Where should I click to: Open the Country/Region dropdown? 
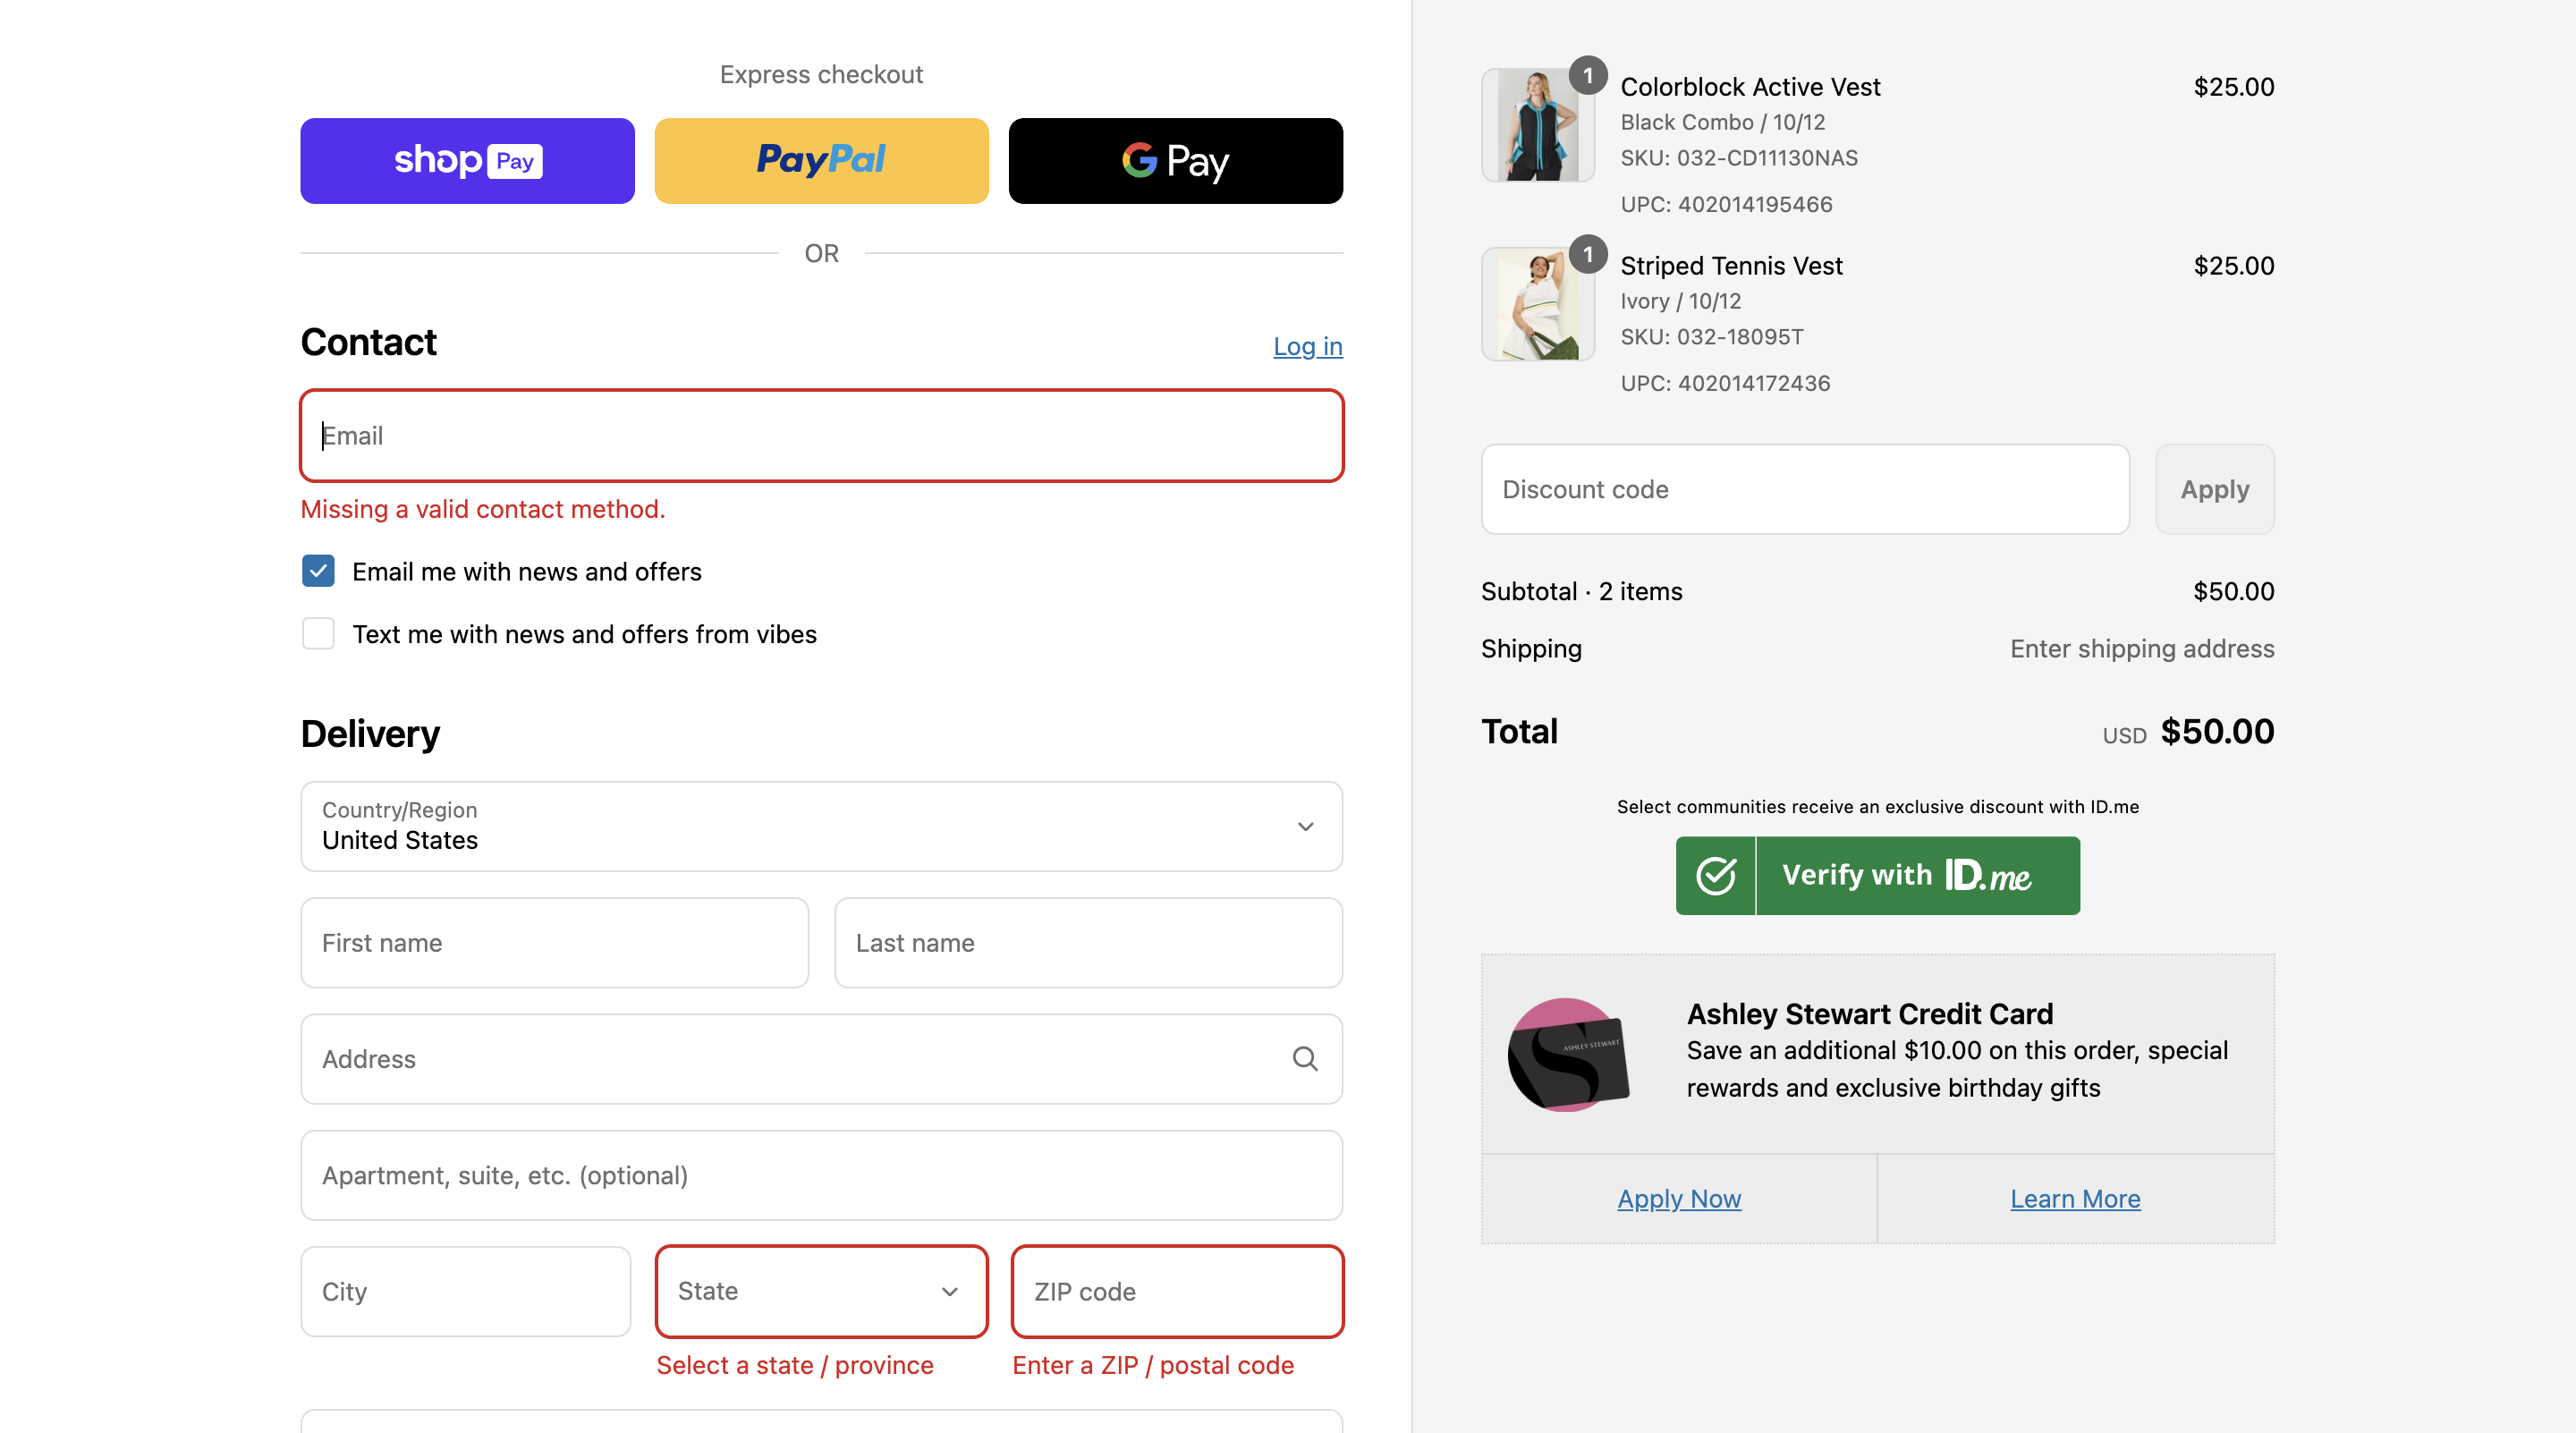point(821,826)
